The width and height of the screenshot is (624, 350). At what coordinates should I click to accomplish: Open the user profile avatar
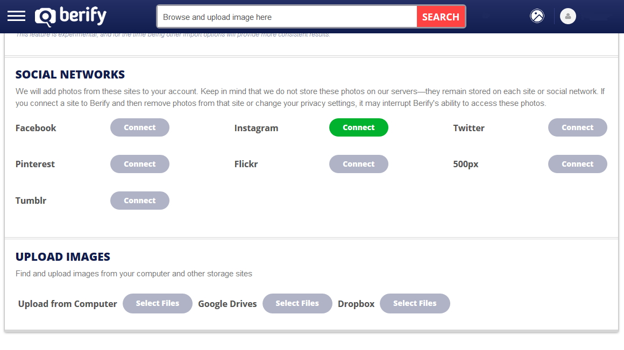coord(568,16)
